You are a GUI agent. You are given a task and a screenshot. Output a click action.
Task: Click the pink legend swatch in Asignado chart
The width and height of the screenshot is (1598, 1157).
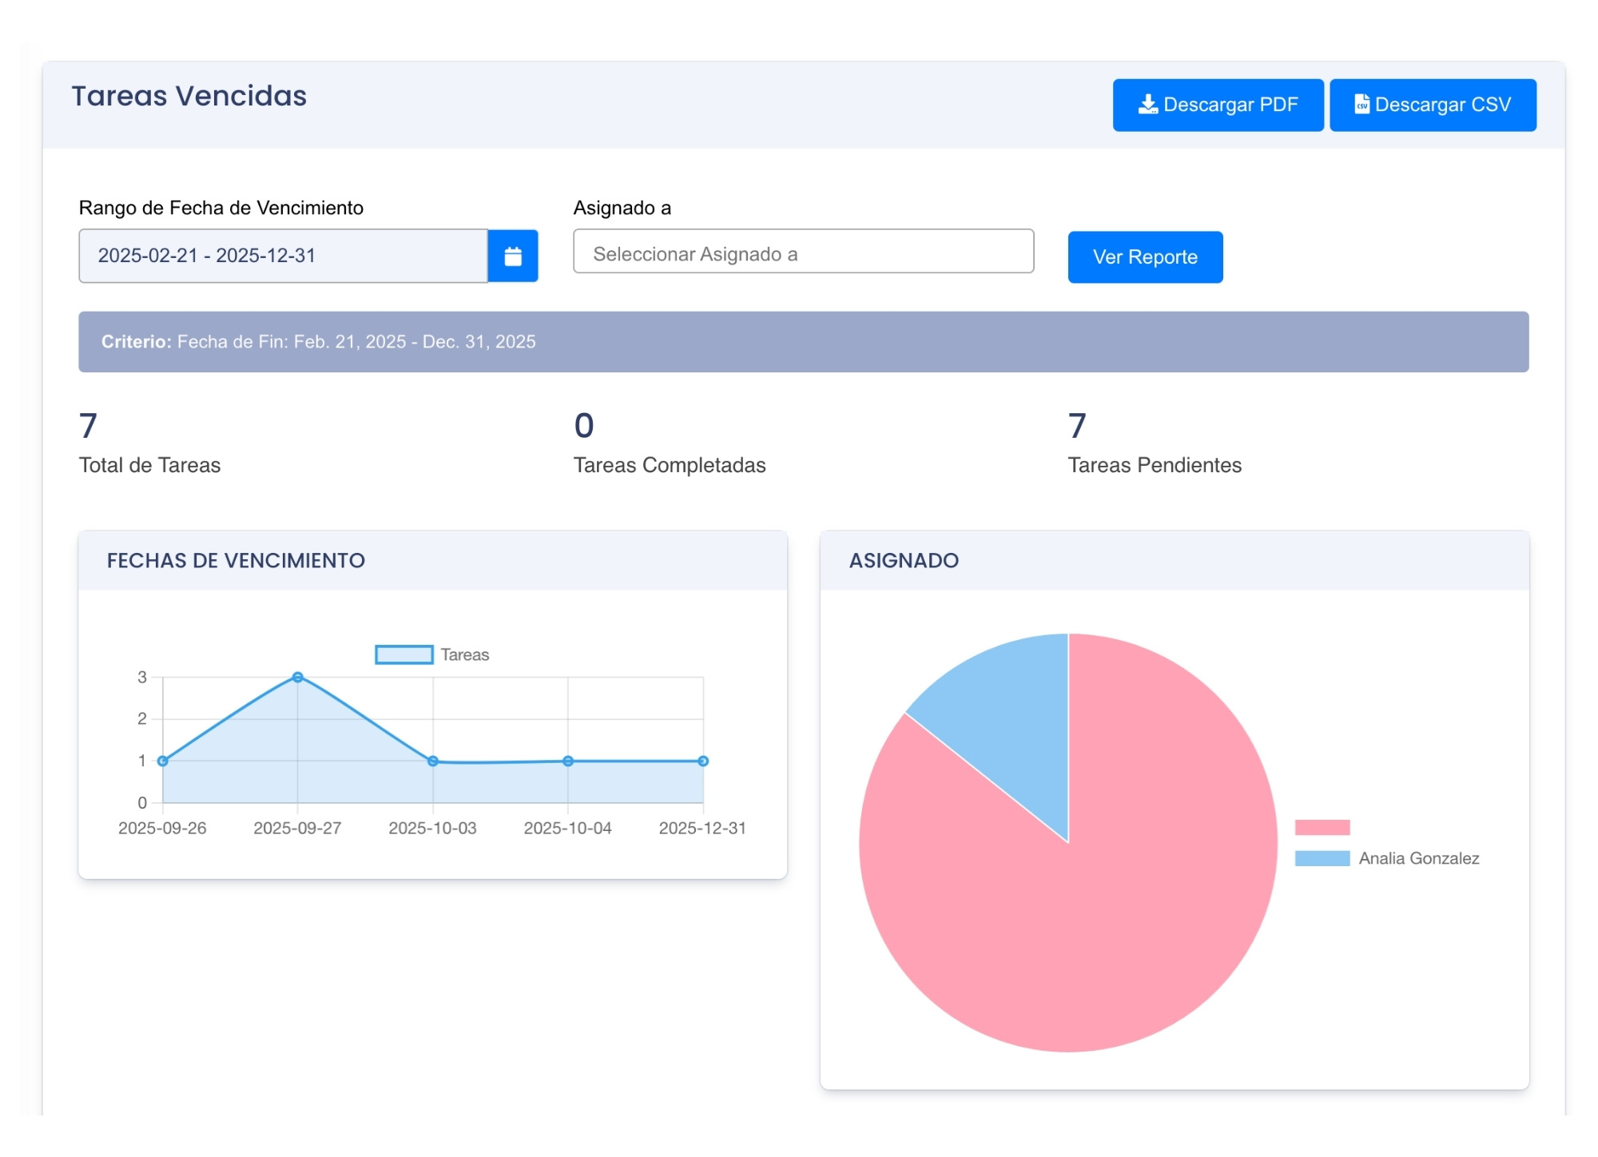pyautogui.click(x=1322, y=828)
